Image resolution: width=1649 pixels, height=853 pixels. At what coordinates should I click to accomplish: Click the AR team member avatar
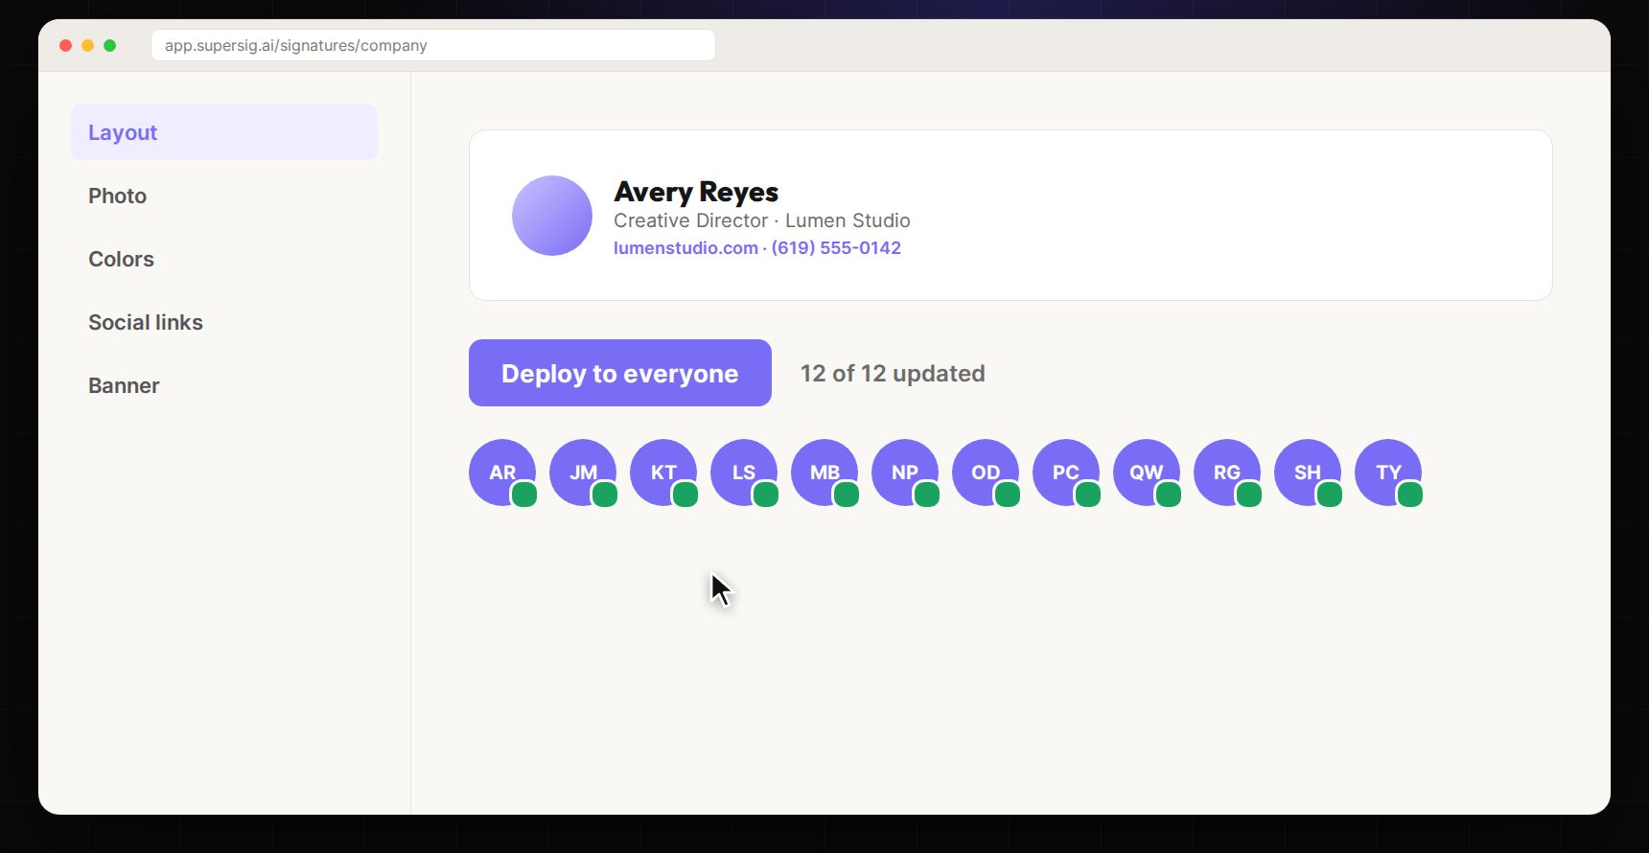[x=502, y=473]
